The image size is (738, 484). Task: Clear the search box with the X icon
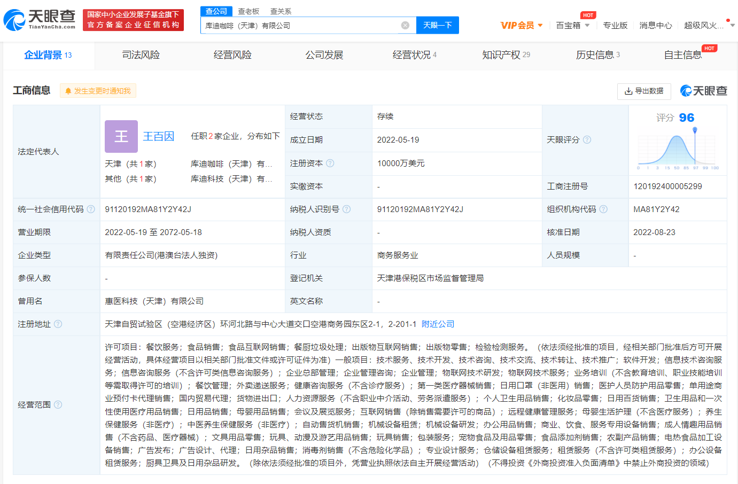(405, 25)
